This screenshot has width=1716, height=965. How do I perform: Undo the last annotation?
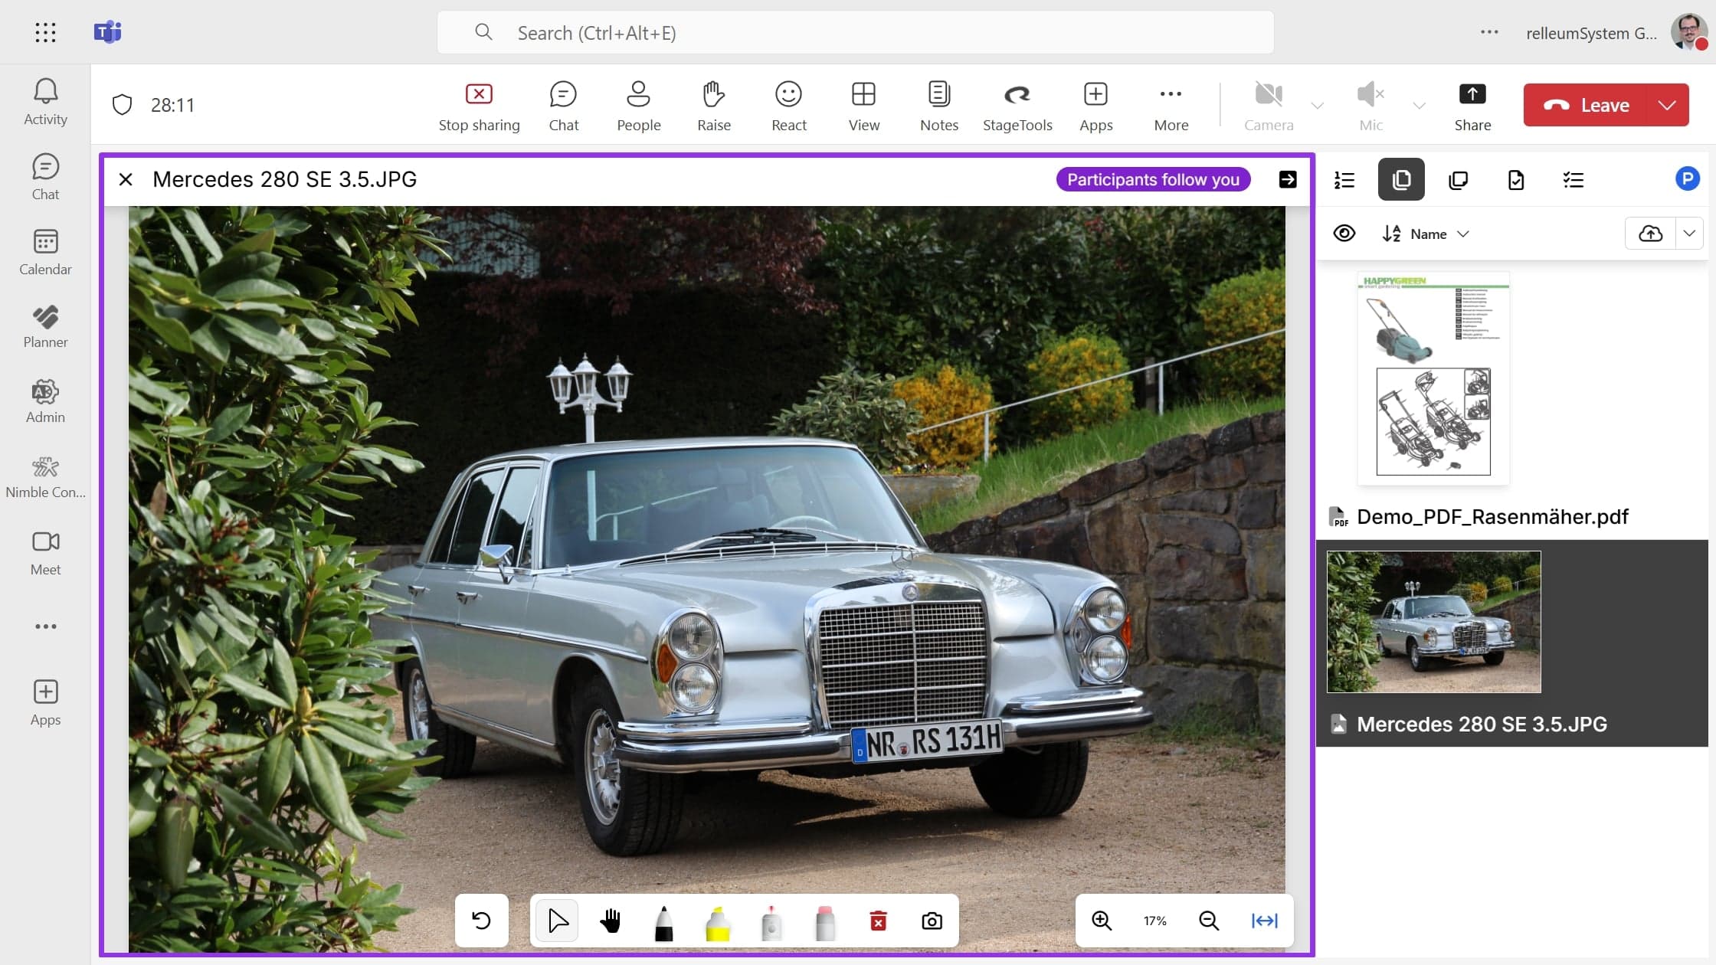(x=481, y=920)
